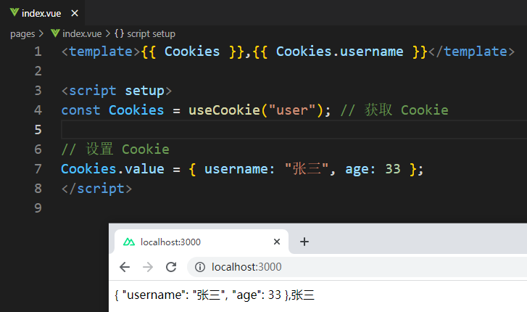
Task: Click line number 7 in gutter
Action: (38, 168)
